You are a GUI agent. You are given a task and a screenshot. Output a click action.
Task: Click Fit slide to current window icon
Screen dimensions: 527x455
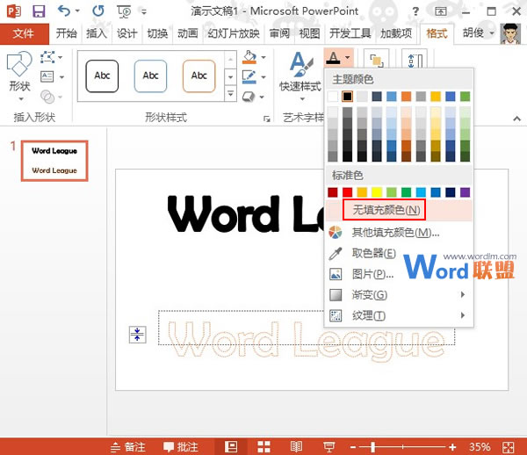pyautogui.click(x=508, y=447)
